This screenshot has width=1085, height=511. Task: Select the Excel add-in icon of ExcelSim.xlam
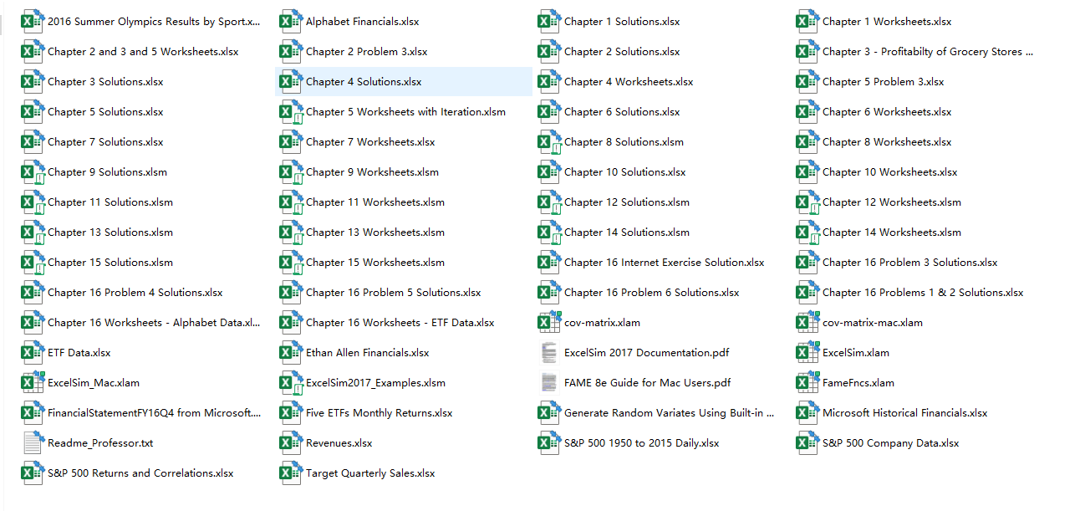(x=807, y=353)
